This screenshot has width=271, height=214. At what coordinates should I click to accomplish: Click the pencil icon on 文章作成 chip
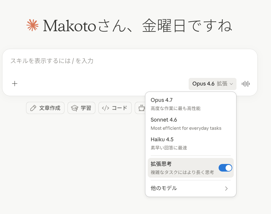click(32, 108)
